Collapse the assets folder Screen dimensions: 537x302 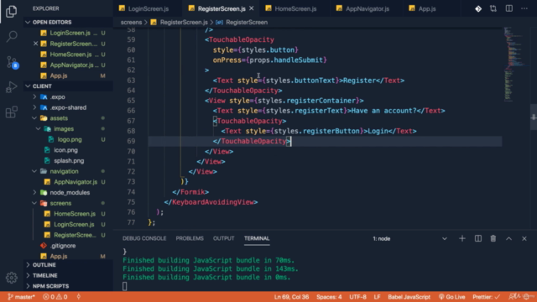point(69,118)
